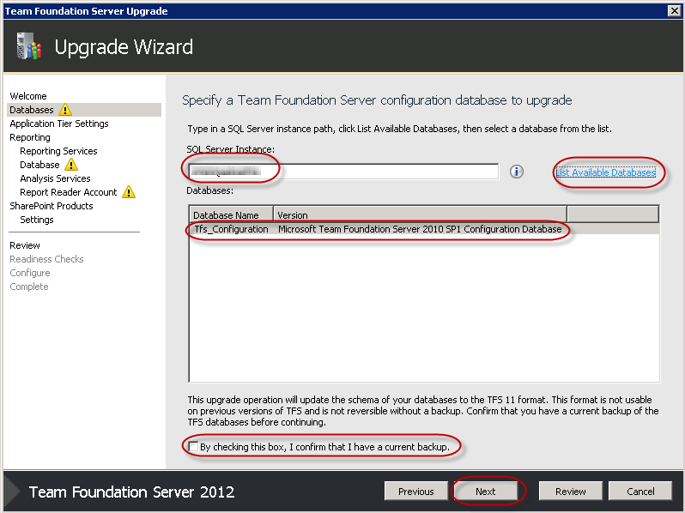Click the Review button

(570, 492)
